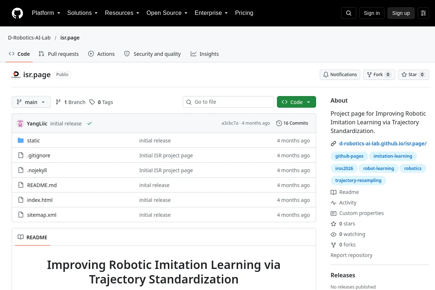
Task: Expand the Solutions menu
Action: [x=83, y=13]
